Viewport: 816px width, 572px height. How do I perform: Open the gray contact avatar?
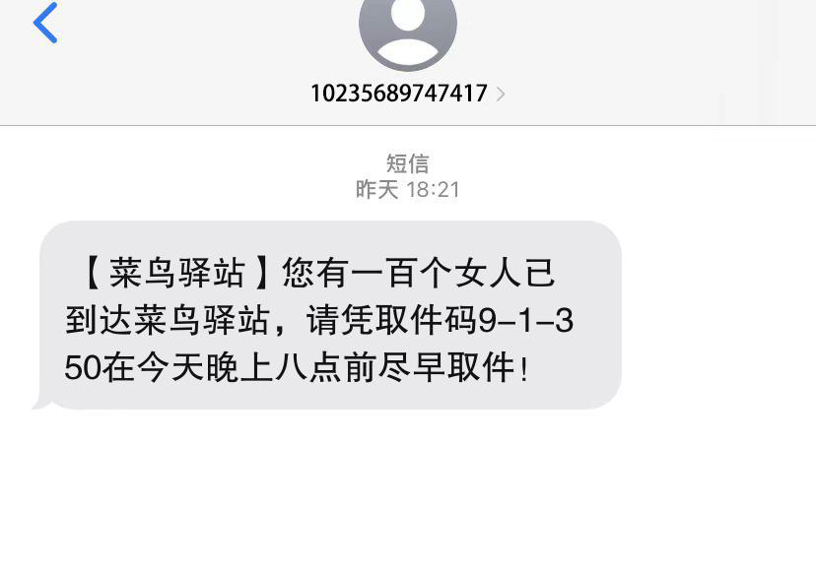(407, 32)
